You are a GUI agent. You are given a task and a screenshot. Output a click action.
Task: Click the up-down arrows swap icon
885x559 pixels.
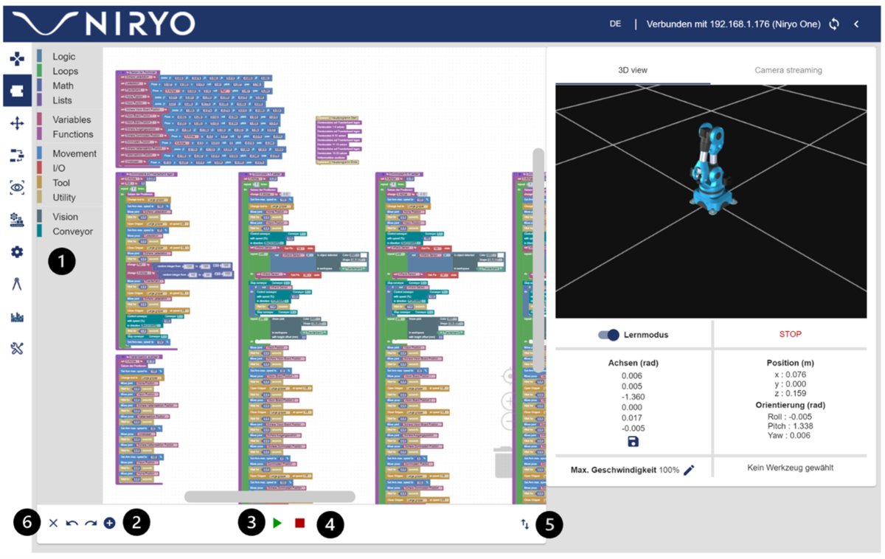click(524, 524)
